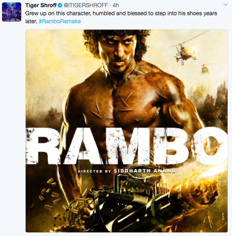The image size is (232, 236).
Task: Open Tiger Shroff's profile picture
Action: [12, 12]
